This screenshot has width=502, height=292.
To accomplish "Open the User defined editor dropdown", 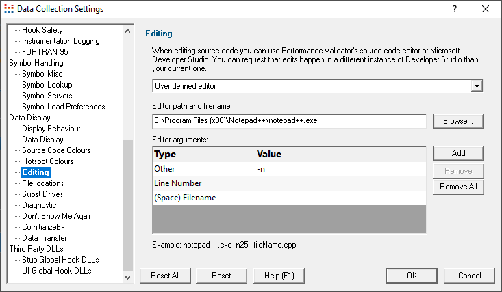I will (477, 86).
